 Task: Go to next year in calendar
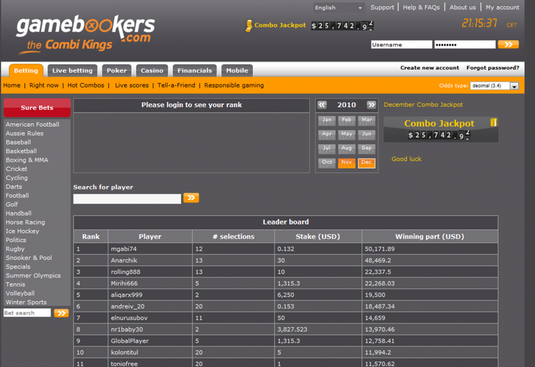coord(371,105)
